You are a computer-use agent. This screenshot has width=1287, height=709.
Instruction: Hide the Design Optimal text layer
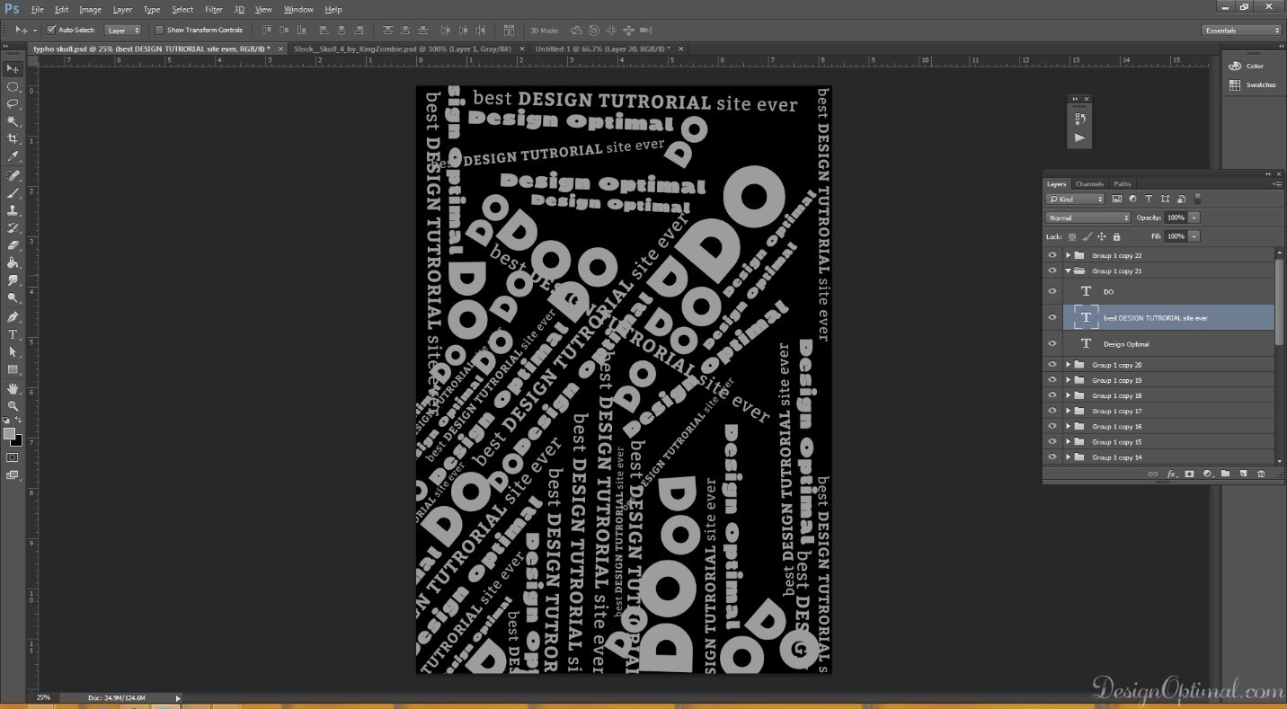tap(1052, 343)
